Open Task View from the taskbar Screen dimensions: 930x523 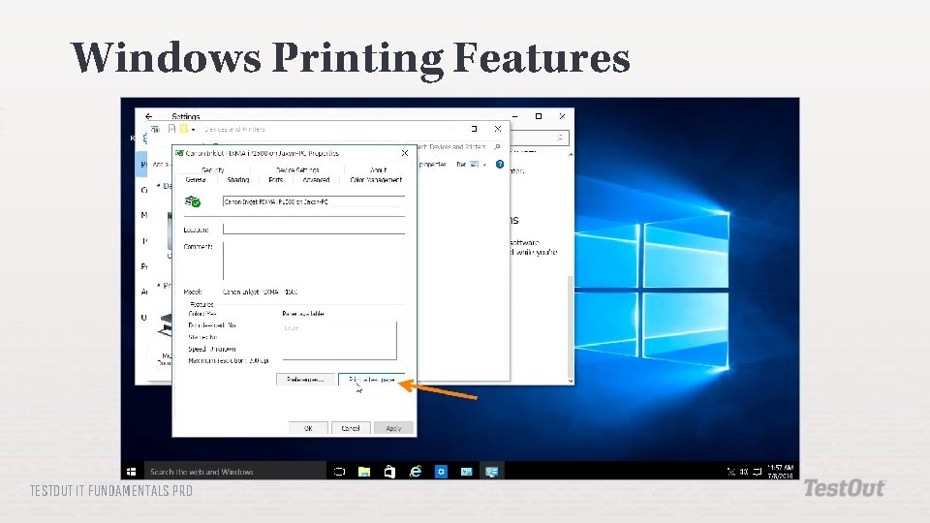pyautogui.click(x=339, y=472)
